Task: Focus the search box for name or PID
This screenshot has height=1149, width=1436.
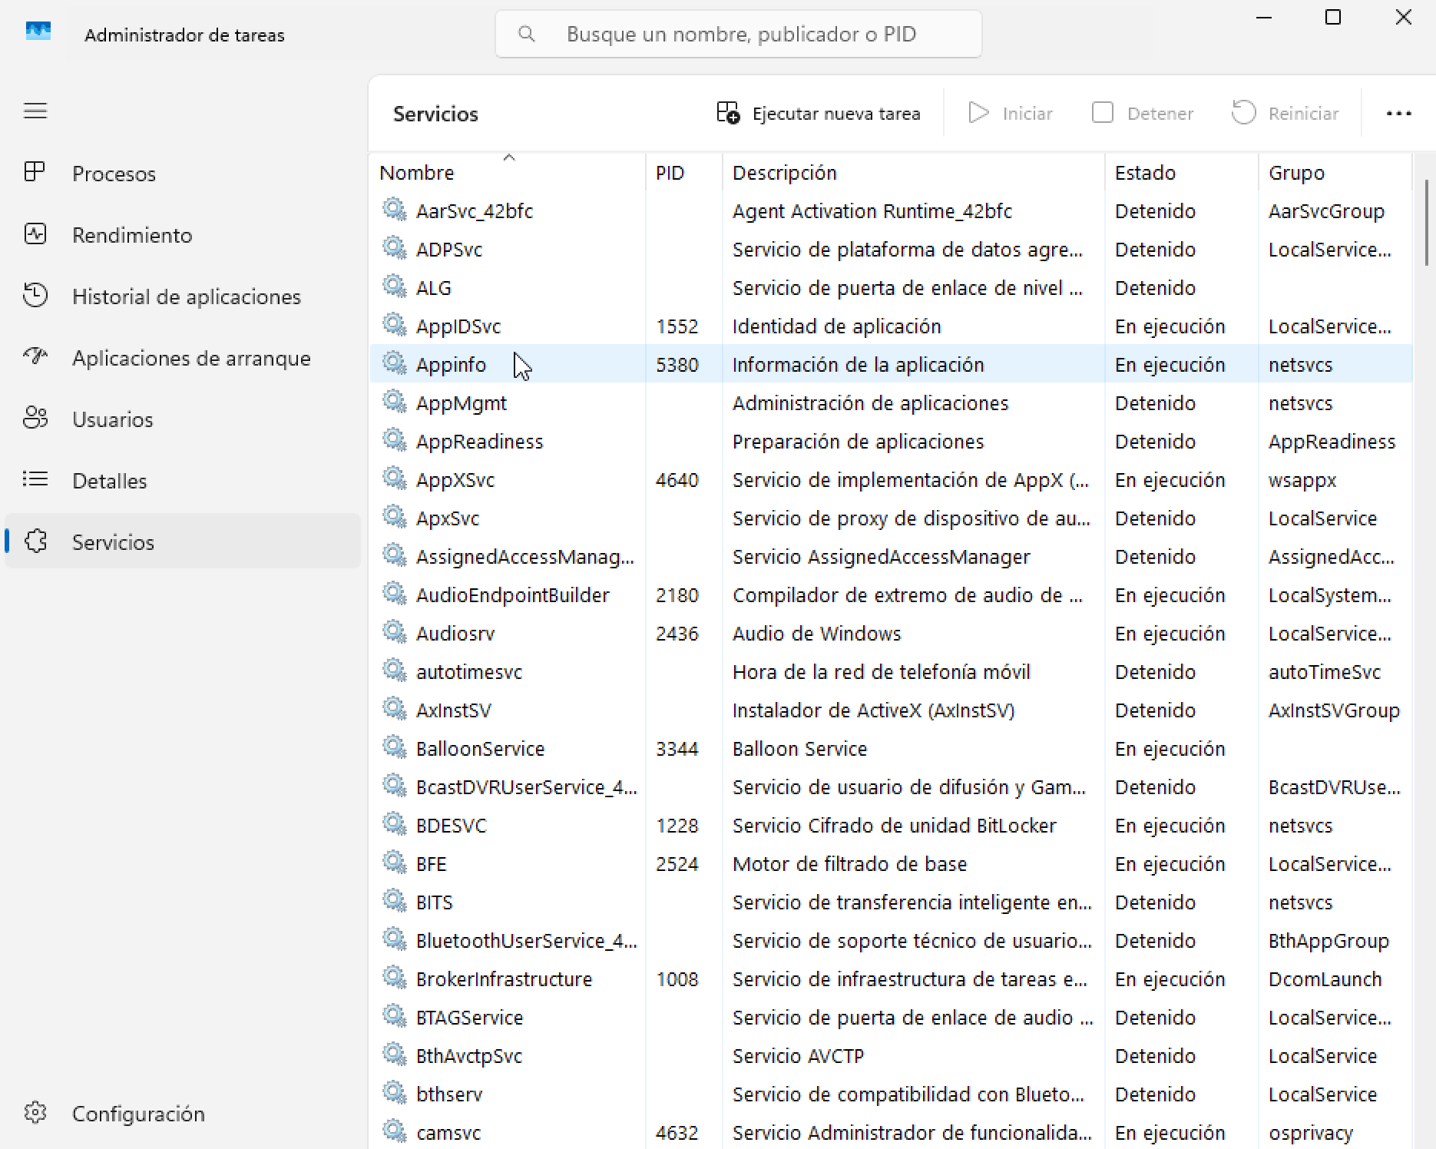Action: point(739,34)
